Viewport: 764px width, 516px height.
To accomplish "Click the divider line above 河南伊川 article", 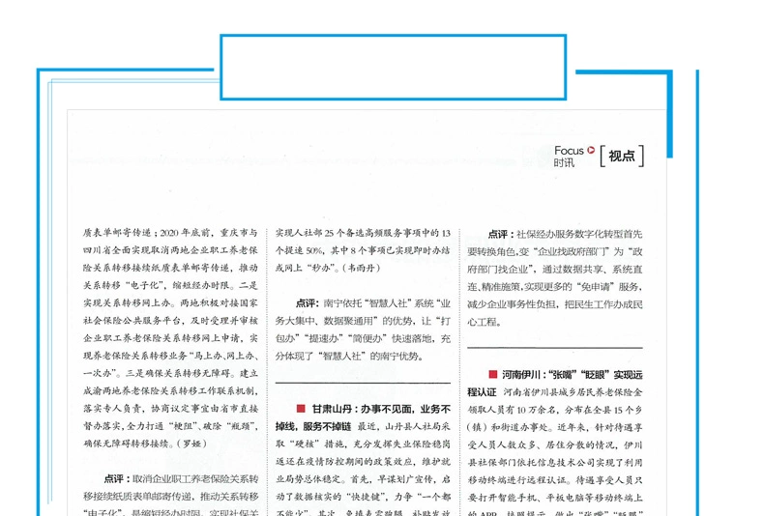I will point(554,348).
